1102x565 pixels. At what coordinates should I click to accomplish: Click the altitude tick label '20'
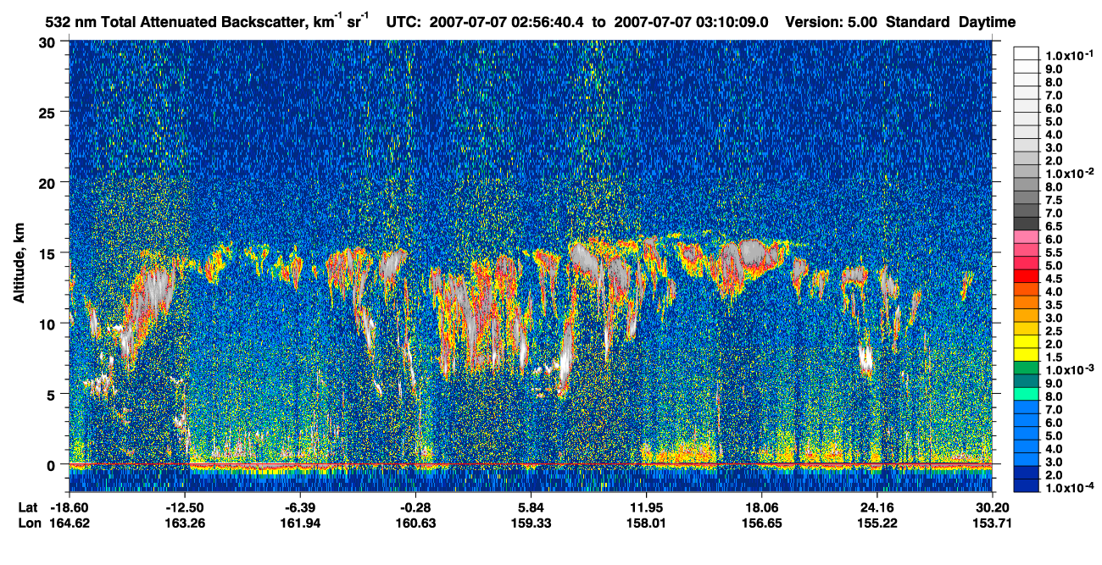49,182
